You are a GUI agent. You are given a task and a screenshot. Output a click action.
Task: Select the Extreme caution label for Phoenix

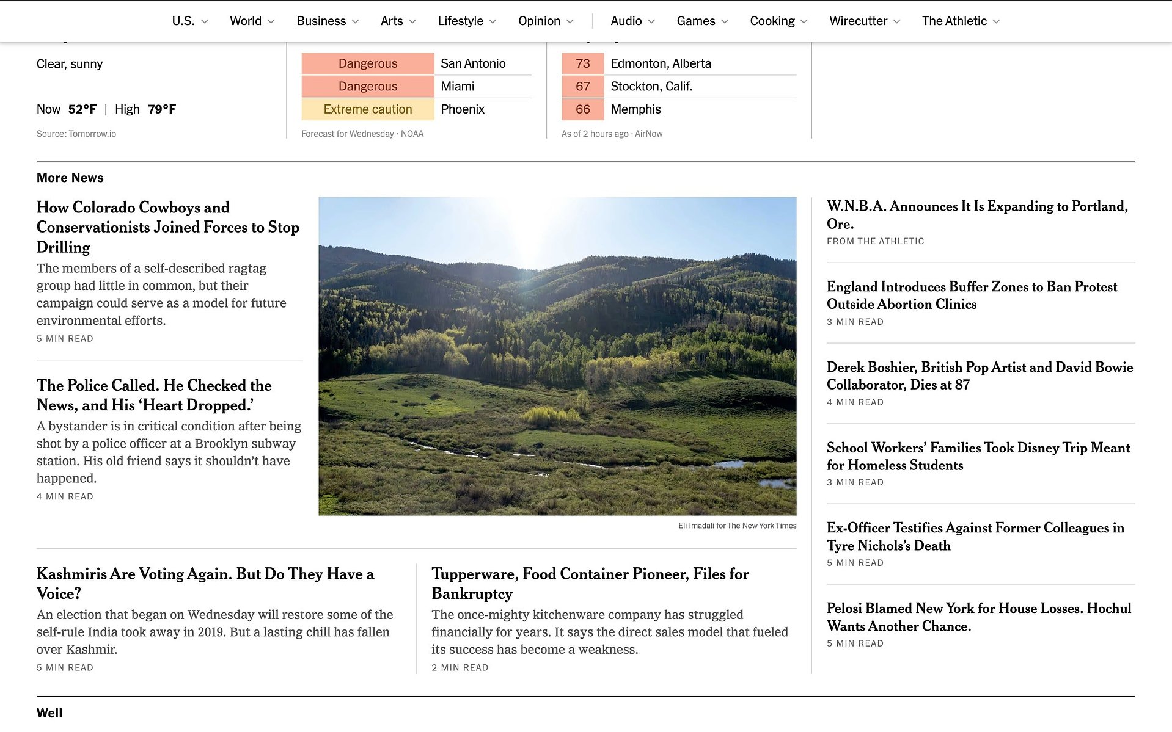point(368,109)
